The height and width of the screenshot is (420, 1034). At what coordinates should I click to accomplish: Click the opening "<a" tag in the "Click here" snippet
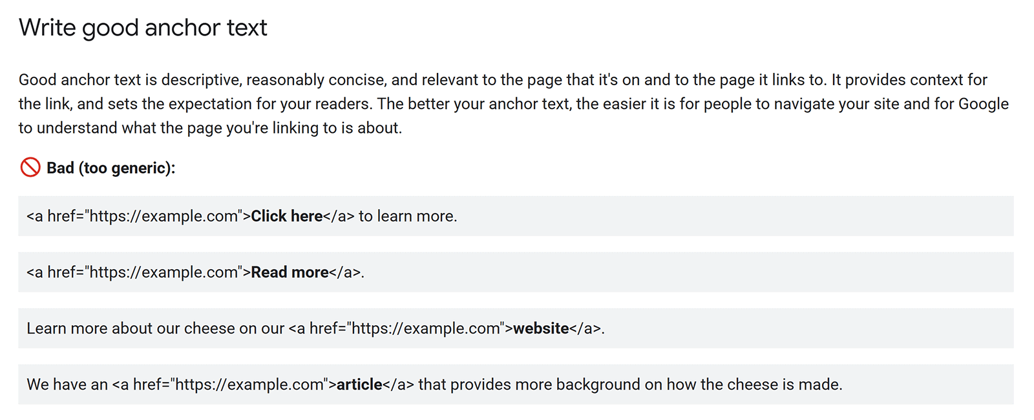35,216
